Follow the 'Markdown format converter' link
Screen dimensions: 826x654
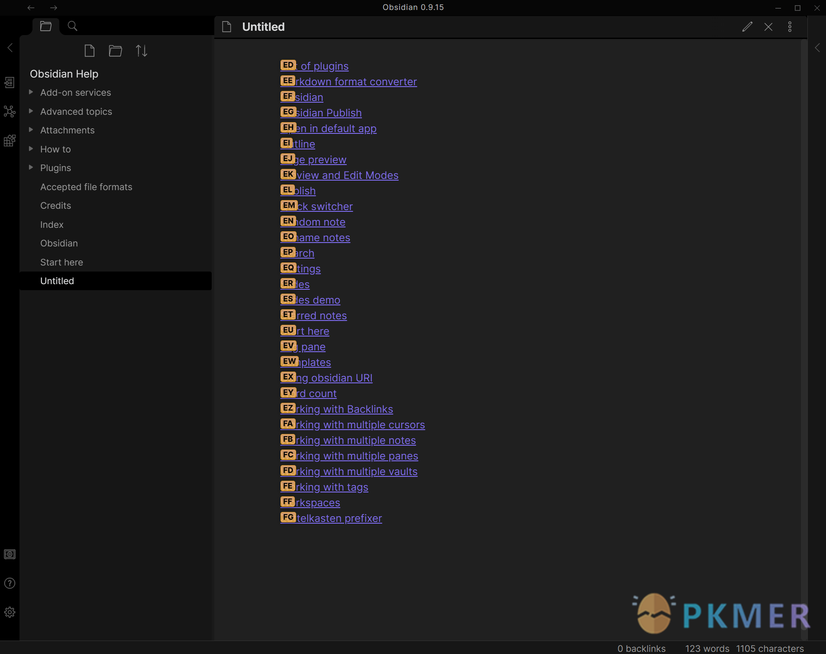[x=348, y=81]
